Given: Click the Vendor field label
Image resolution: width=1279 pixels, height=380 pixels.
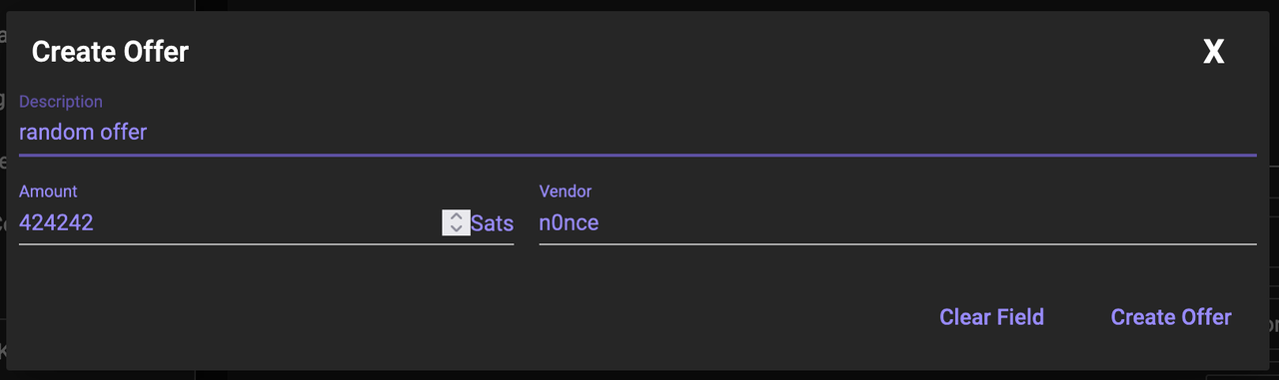Looking at the screenshot, I should click(x=566, y=191).
